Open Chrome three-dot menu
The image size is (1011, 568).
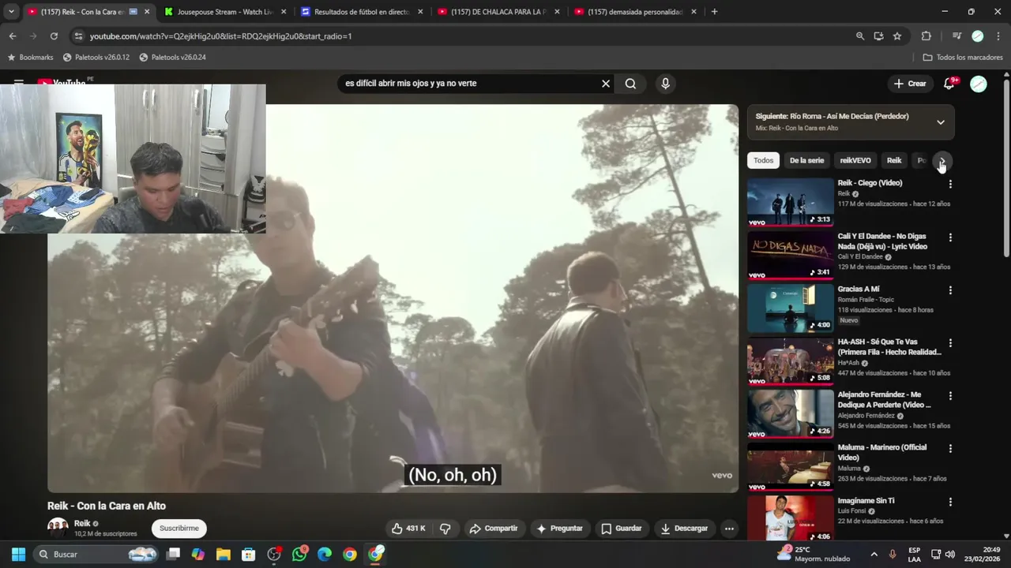998,36
